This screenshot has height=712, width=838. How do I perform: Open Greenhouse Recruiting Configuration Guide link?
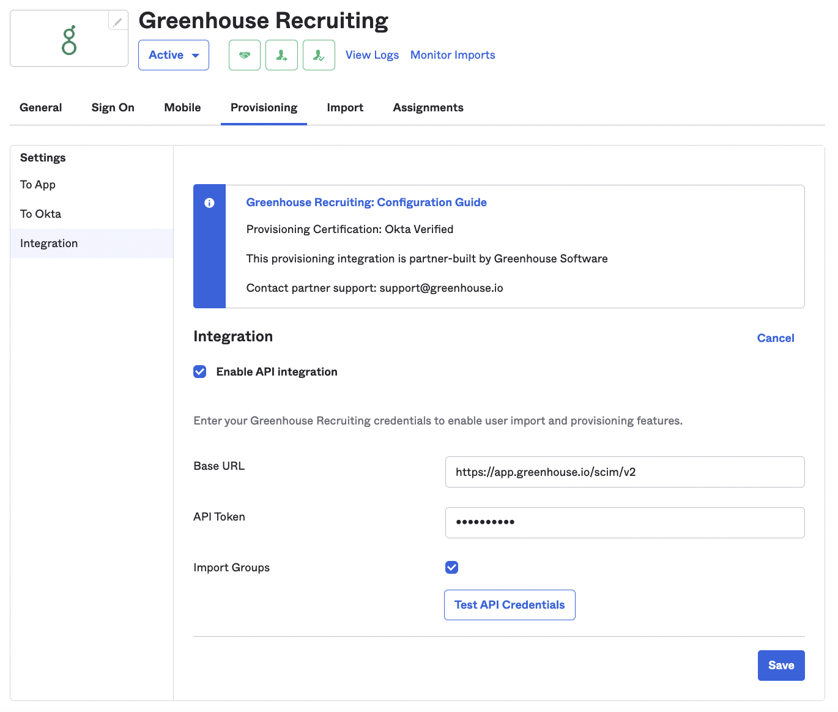pyautogui.click(x=366, y=202)
